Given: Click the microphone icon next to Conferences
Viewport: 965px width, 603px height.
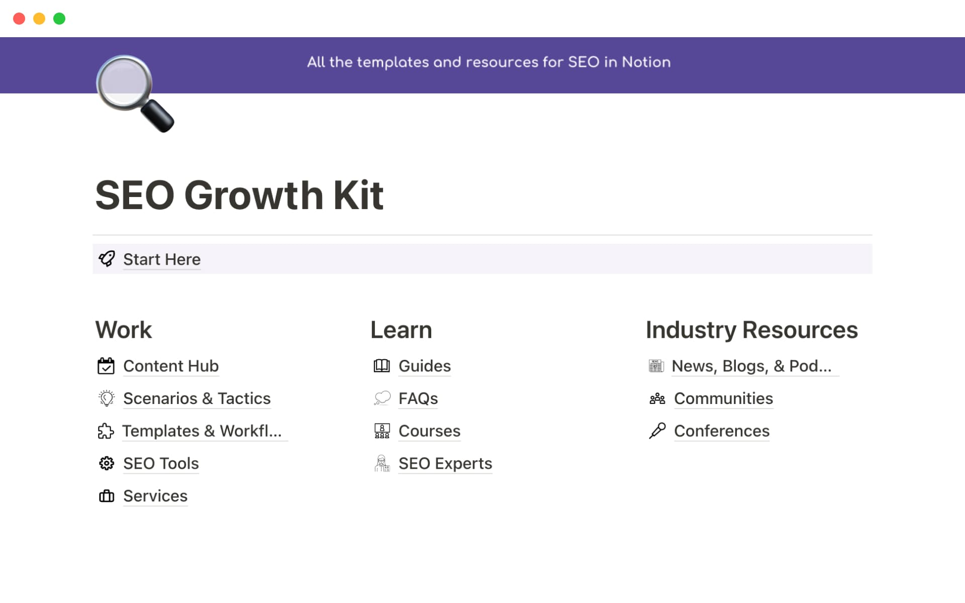Looking at the screenshot, I should pyautogui.click(x=656, y=431).
